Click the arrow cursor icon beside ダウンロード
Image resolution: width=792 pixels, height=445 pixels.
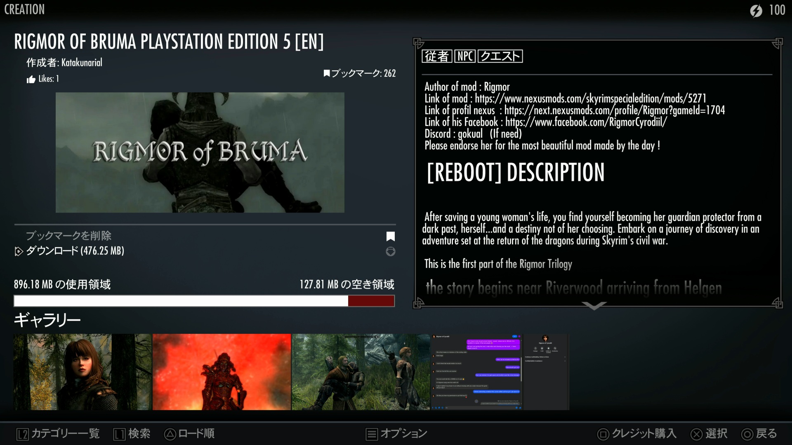(x=19, y=251)
